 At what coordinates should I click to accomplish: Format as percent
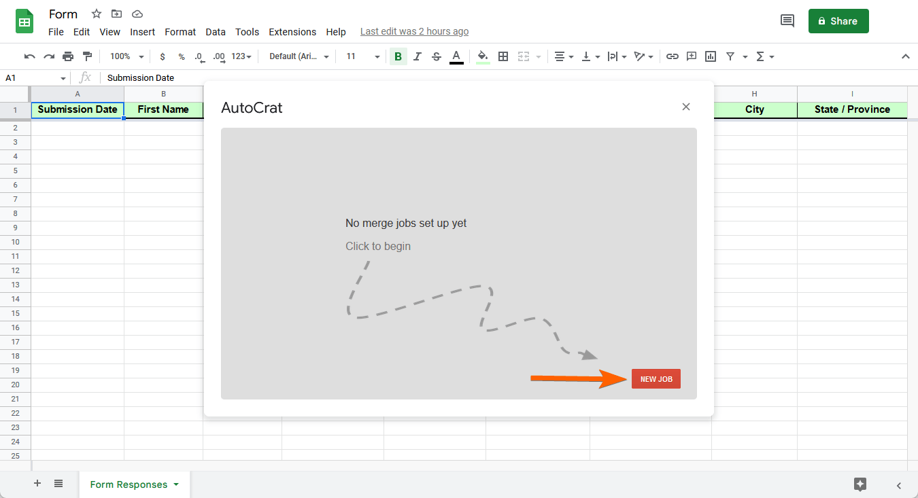tap(182, 56)
